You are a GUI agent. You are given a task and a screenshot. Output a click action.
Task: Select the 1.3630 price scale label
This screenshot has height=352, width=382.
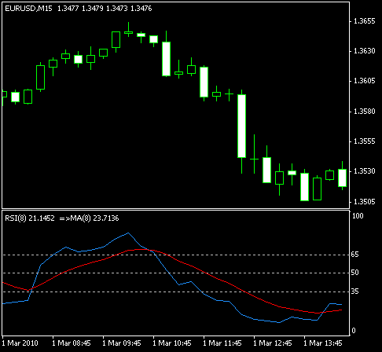tap(365, 51)
